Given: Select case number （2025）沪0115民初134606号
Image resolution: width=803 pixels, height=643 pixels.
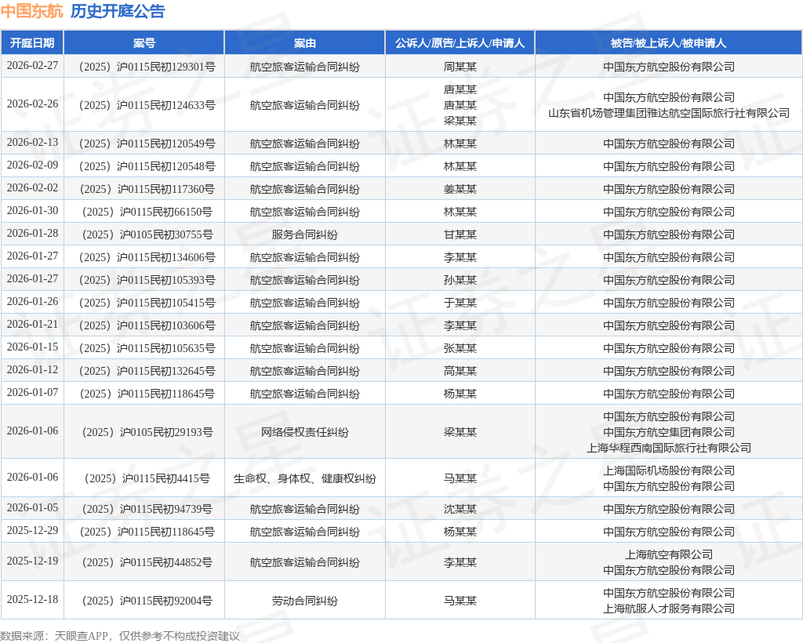Looking at the screenshot, I should coord(144,257).
